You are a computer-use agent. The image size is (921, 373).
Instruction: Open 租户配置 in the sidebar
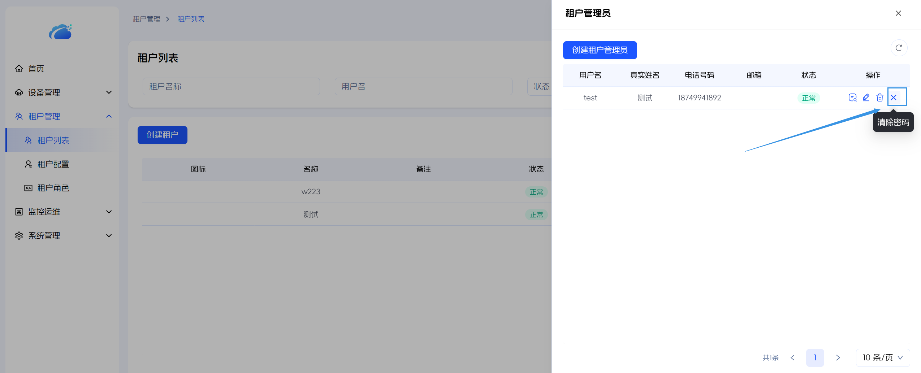click(62, 164)
